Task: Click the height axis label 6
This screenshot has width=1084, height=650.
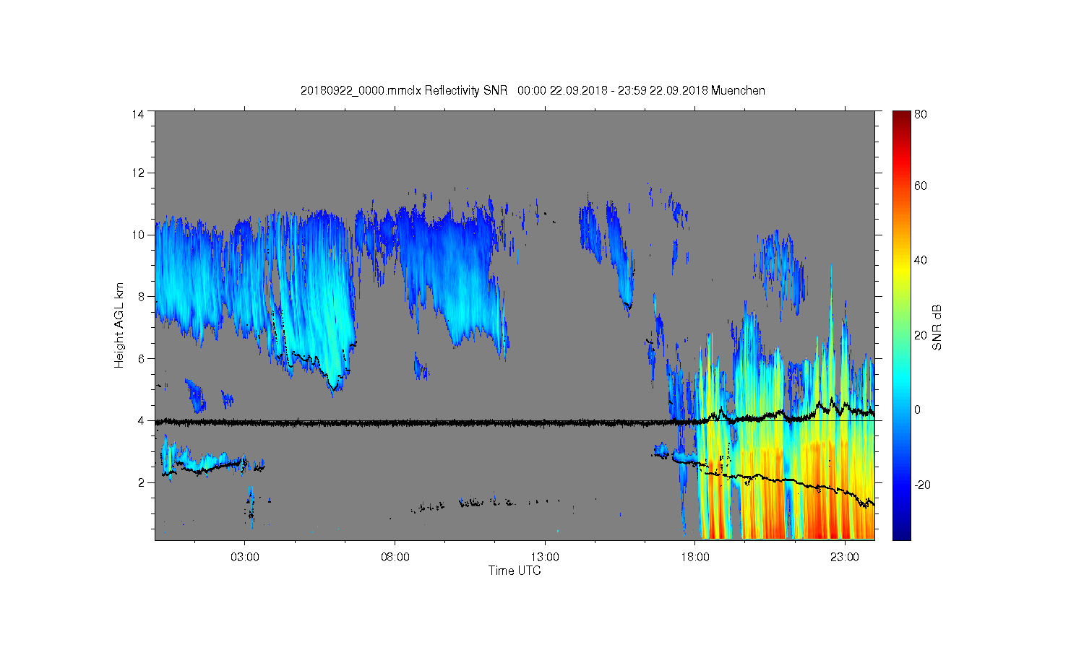Action: pos(142,358)
